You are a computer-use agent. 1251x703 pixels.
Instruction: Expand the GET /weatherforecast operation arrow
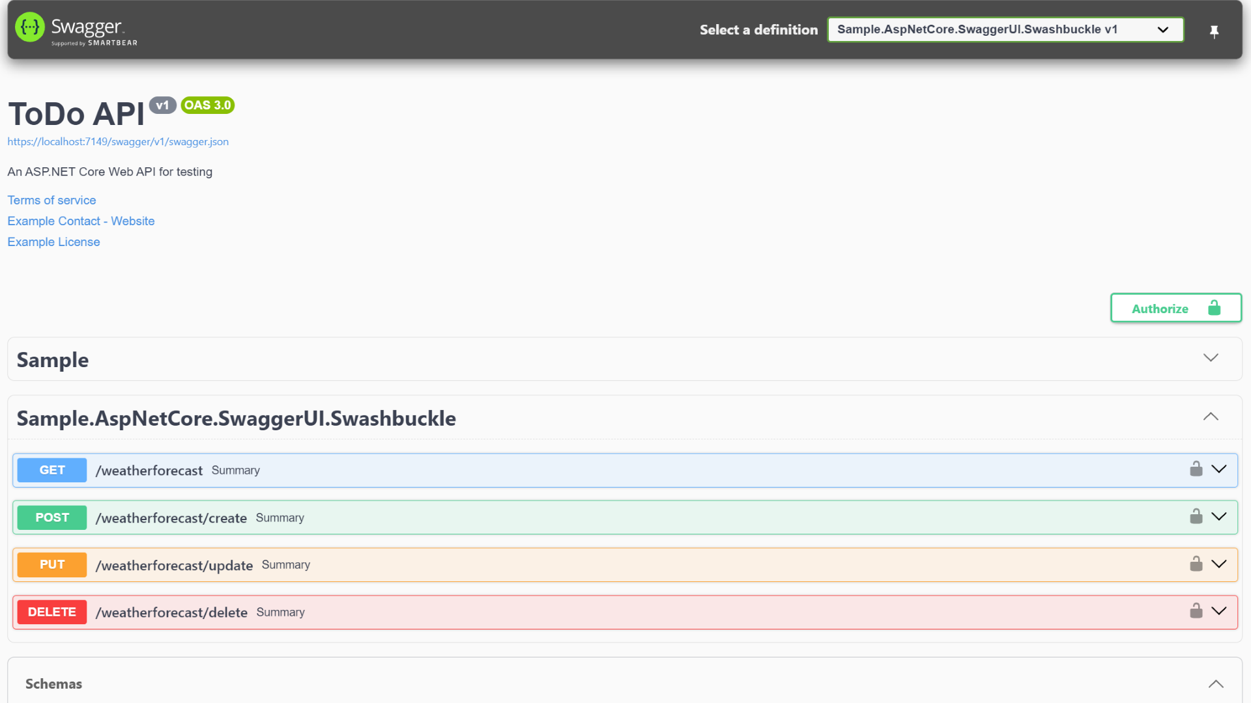pos(1218,469)
